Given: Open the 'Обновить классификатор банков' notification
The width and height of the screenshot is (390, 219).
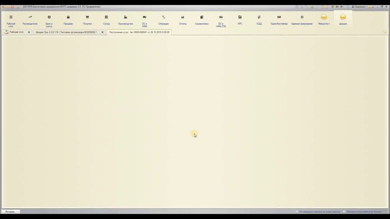Looking at the screenshot, I should (362, 212).
